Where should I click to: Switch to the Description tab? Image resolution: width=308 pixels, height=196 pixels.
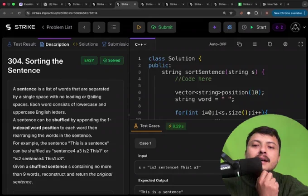click(x=54, y=44)
